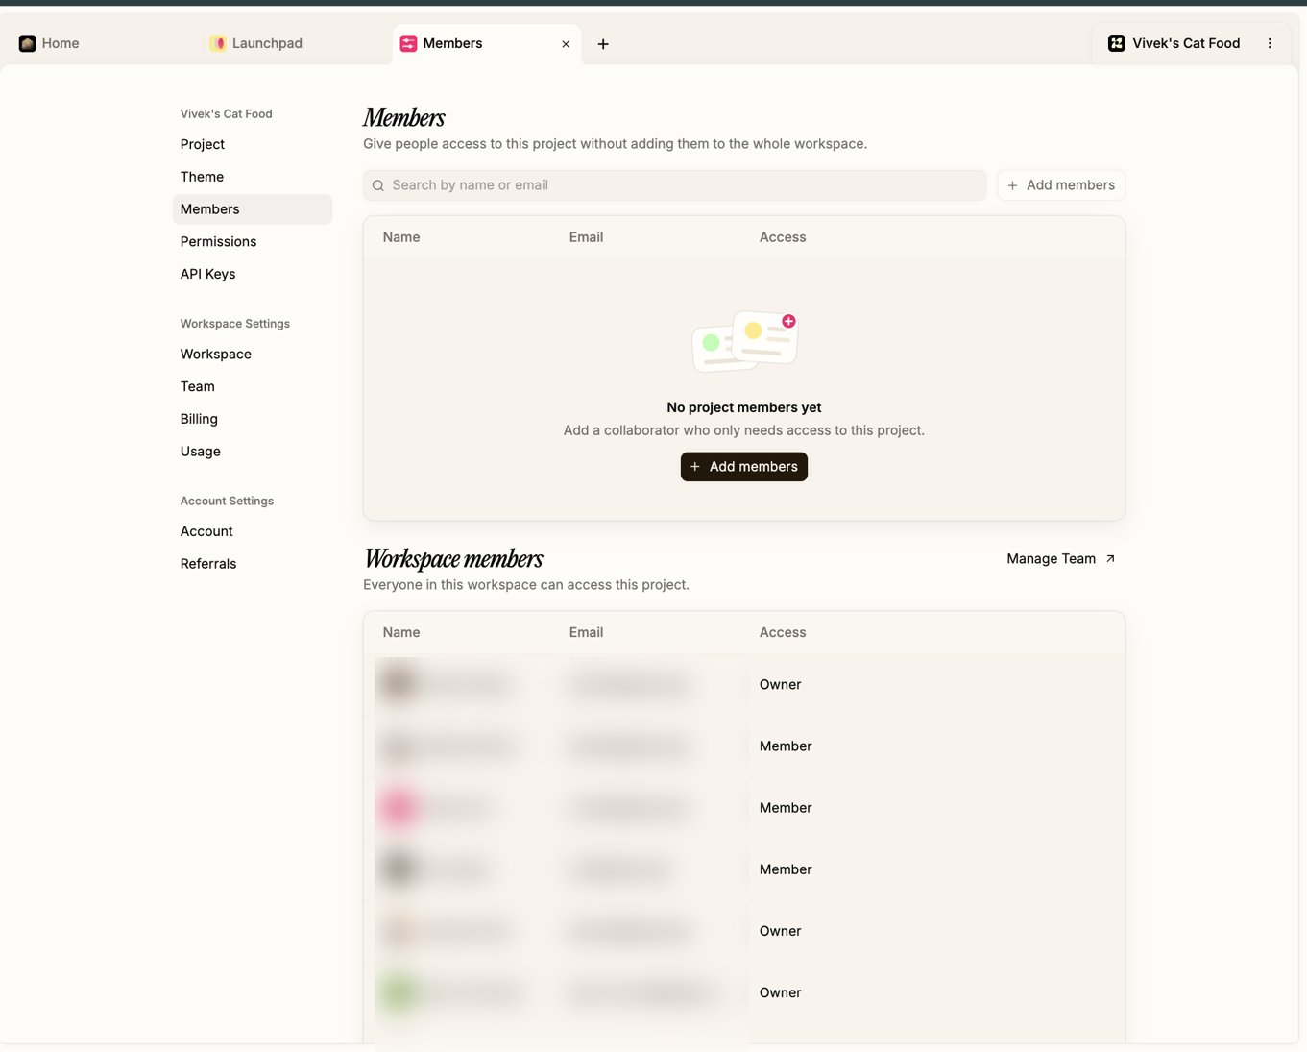This screenshot has width=1307, height=1052.
Task: Click the Name header in Workspace members table
Action: pos(401,632)
